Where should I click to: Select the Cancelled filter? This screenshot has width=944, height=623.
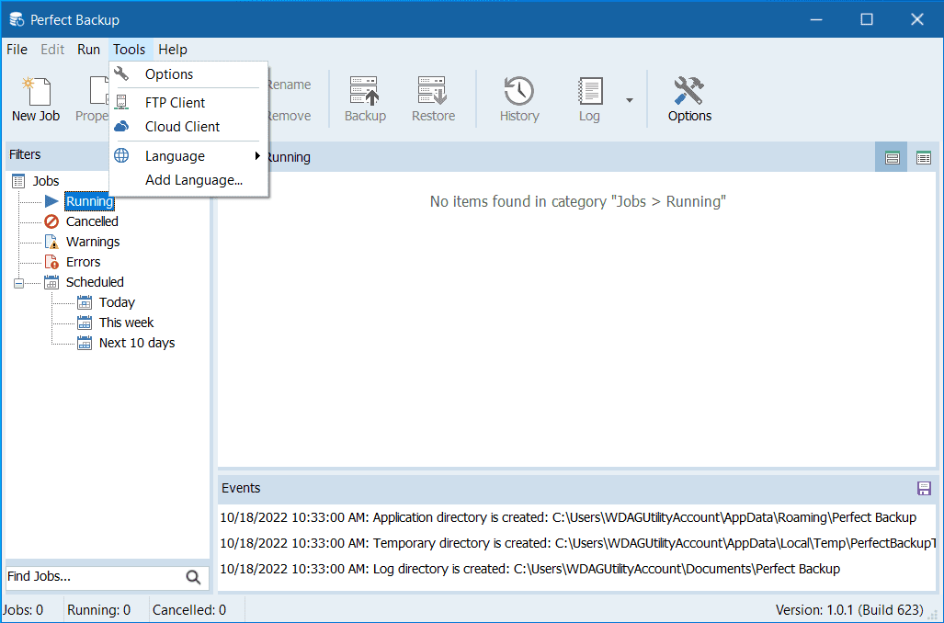pyautogui.click(x=92, y=221)
